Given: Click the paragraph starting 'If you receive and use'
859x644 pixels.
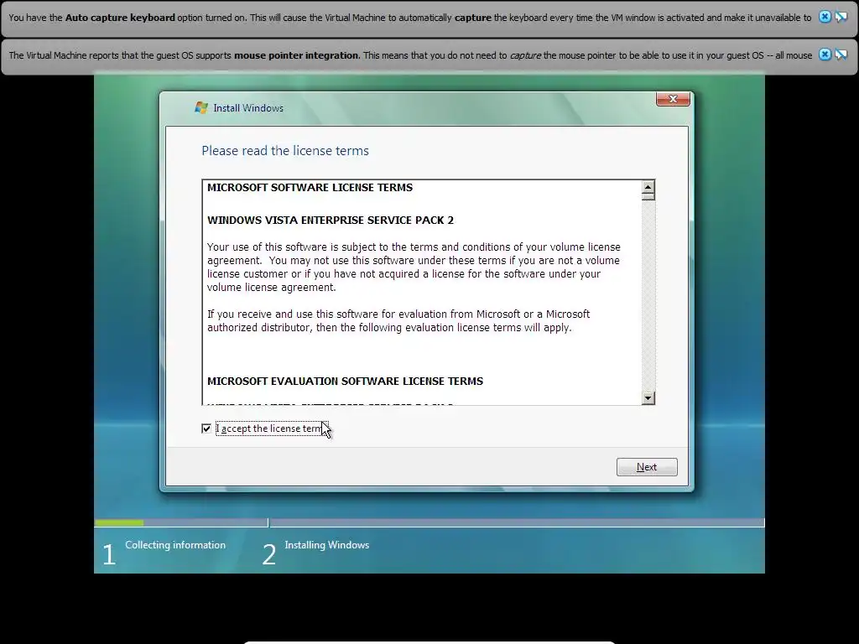Looking at the screenshot, I should click(x=398, y=321).
